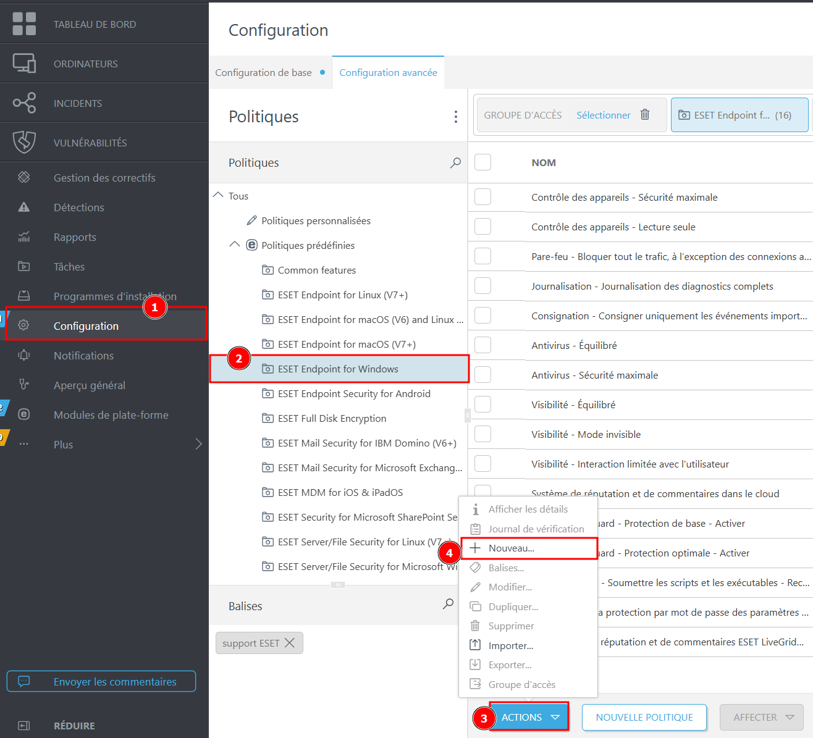
Task: Choose Importer... in the actions menu
Action: pyautogui.click(x=528, y=645)
